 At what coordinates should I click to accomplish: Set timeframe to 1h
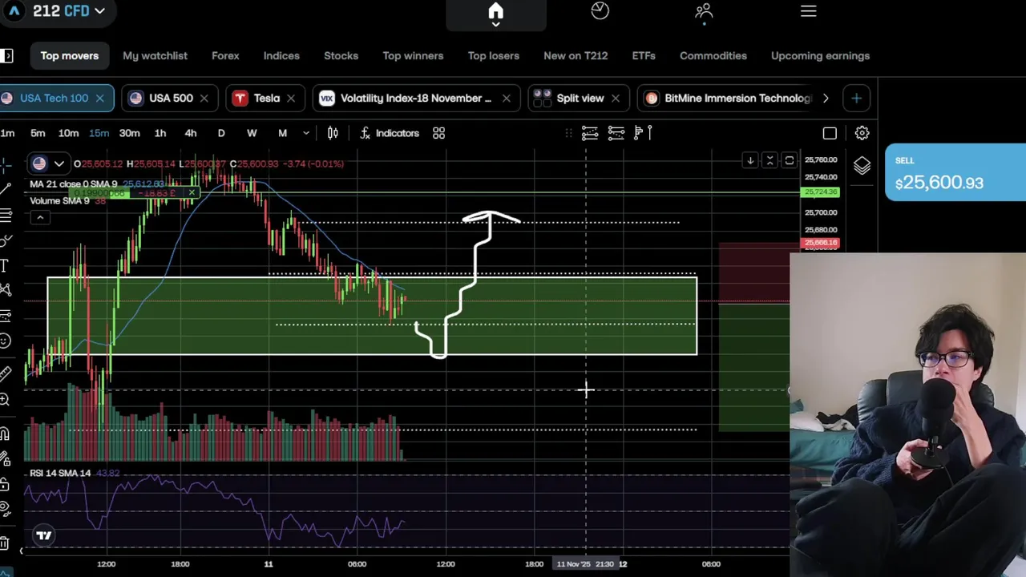pos(160,133)
